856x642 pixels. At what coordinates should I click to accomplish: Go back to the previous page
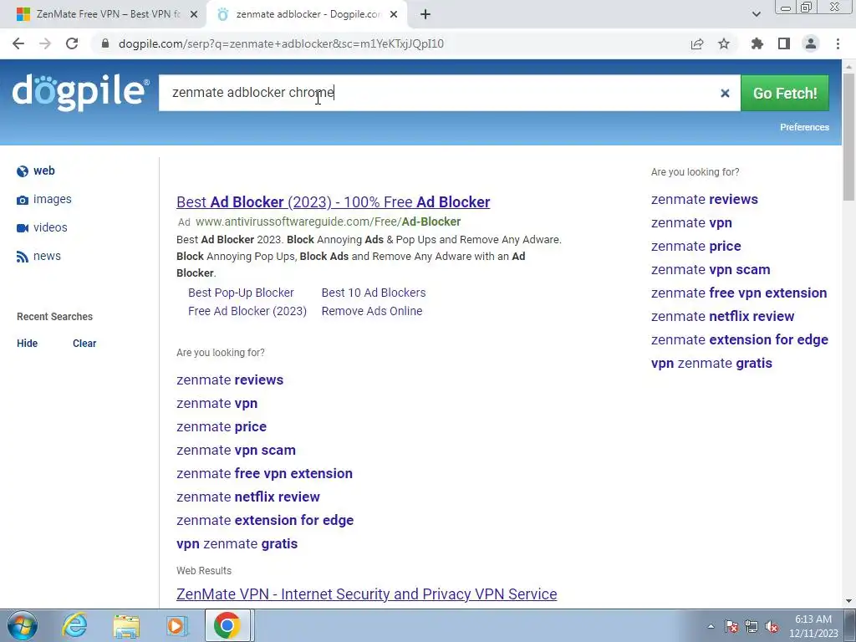click(x=18, y=43)
